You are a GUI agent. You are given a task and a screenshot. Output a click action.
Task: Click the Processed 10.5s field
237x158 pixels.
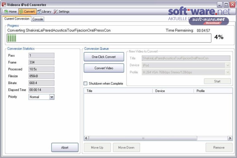pos(41,69)
